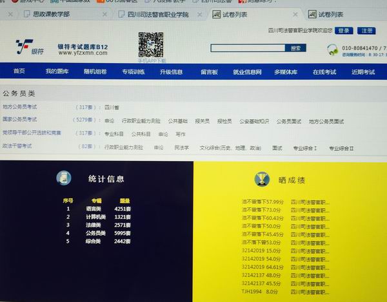387x302 pixels.
Task: Select 文化综合(历史、地理、政治) link
Action: point(230,148)
